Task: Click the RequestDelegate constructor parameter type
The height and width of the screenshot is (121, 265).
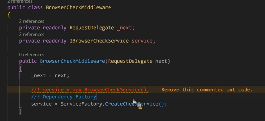Action: click(x=130, y=61)
